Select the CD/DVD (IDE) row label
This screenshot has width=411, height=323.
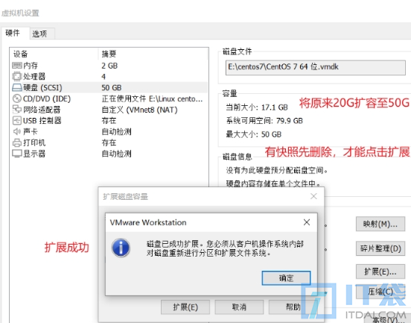click(47, 98)
